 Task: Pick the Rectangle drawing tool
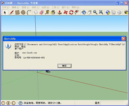[17, 12]
